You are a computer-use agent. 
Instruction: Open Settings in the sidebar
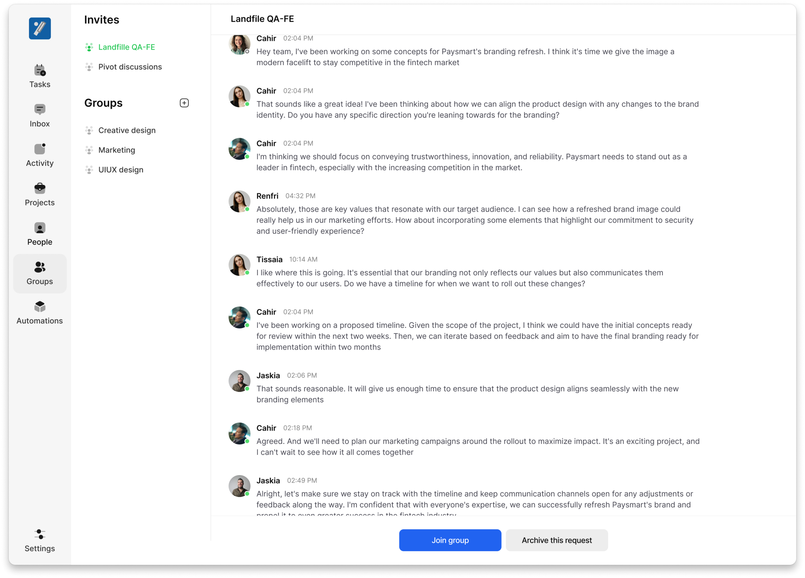pos(40,540)
